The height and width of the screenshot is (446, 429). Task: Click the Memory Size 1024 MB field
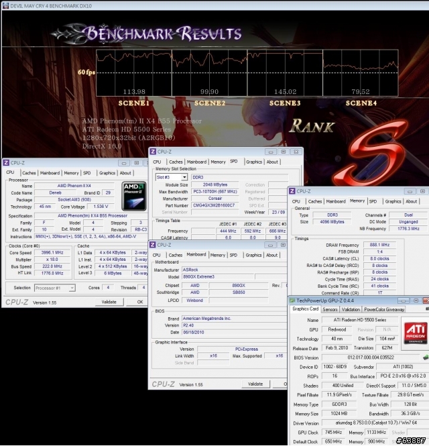click(x=339, y=414)
